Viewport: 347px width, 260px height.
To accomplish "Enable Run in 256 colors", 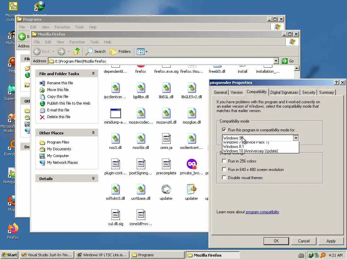I will 224,161.
